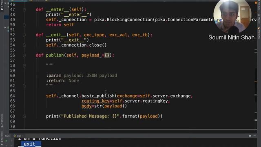261x147 pixels.
Task: Collapse the publish method fold marker
Action: [24, 56]
